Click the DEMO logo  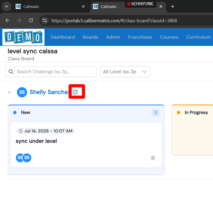pos(23,37)
